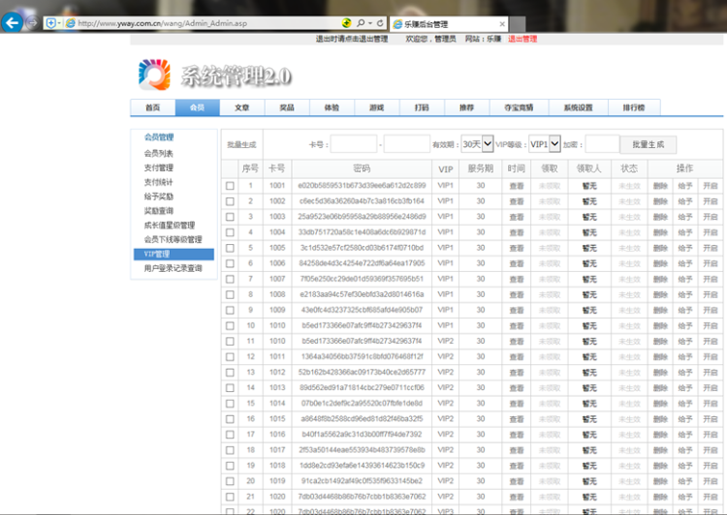
Task: Open the 有效期 30天 dropdown
Action: 478,144
